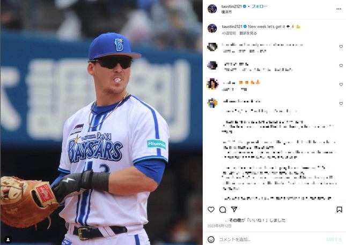Like the third comment with emojis
346x245 pixels.
[341, 85]
